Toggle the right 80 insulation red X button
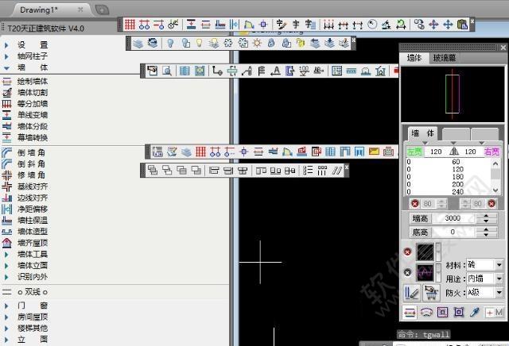The image size is (509, 346). pyautogui.click(x=492, y=204)
